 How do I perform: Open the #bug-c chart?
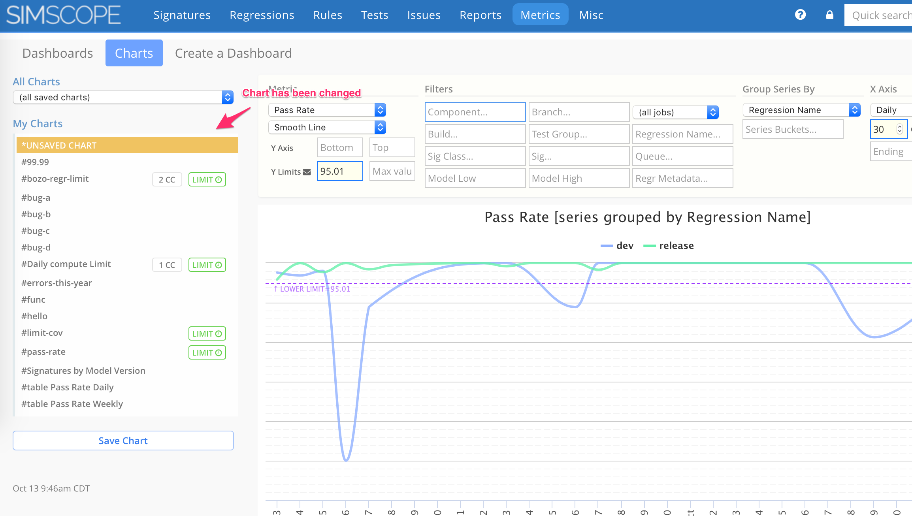click(x=36, y=231)
